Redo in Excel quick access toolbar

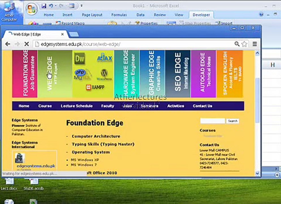click(61, 6)
